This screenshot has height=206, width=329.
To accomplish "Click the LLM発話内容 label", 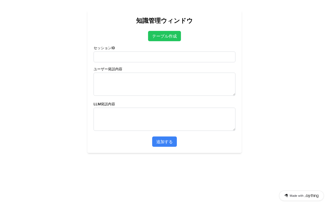I will point(104,104).
